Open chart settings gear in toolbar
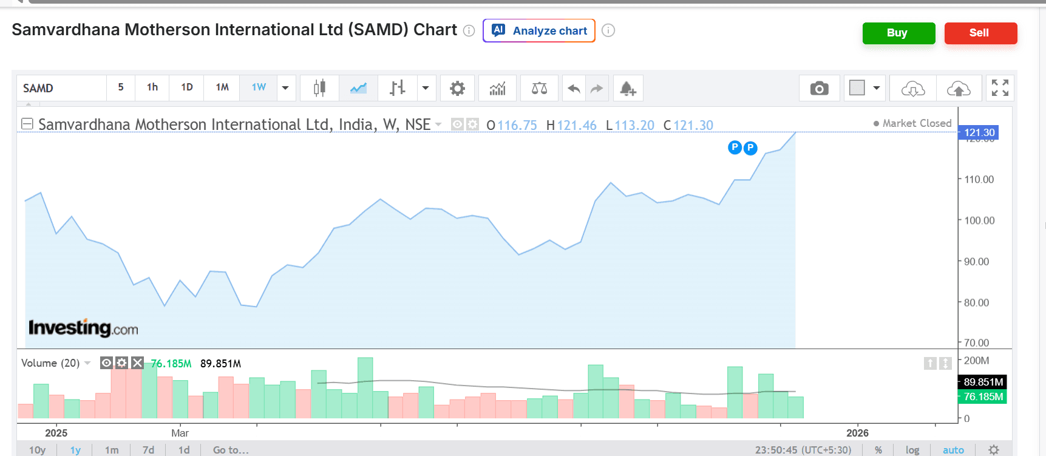This screenshot has height=456, width=1046. (457, 88)
